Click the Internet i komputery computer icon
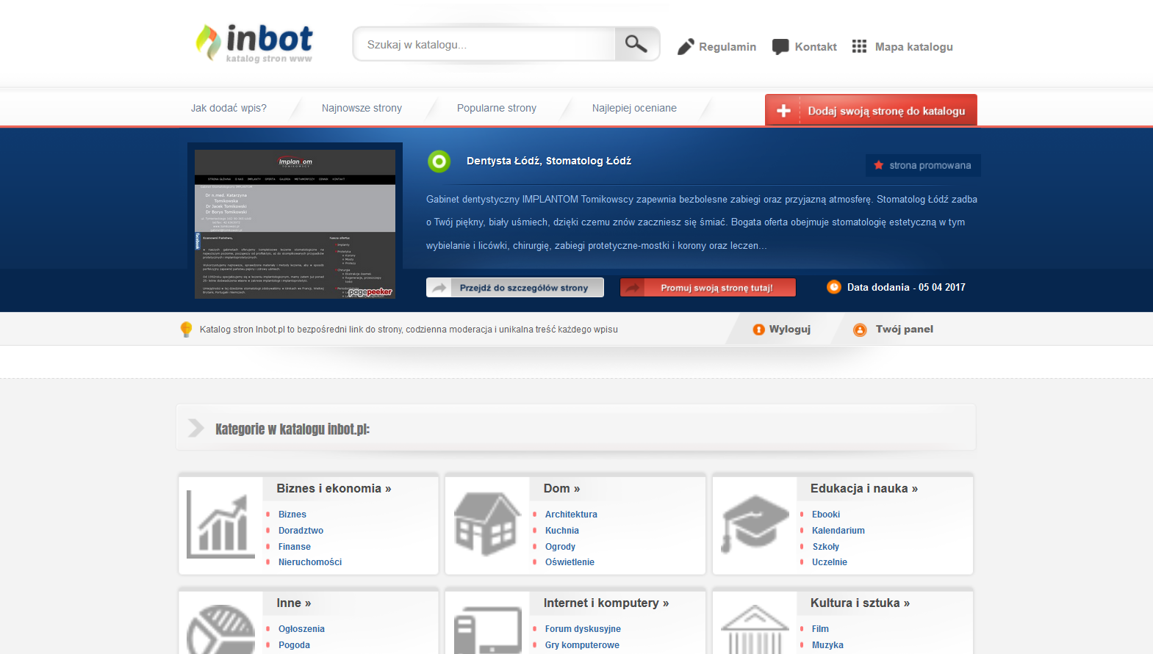 [x=487, y=630]
